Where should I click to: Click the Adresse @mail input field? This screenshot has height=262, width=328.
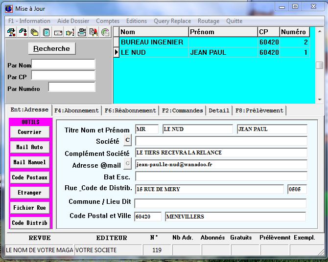221,165
